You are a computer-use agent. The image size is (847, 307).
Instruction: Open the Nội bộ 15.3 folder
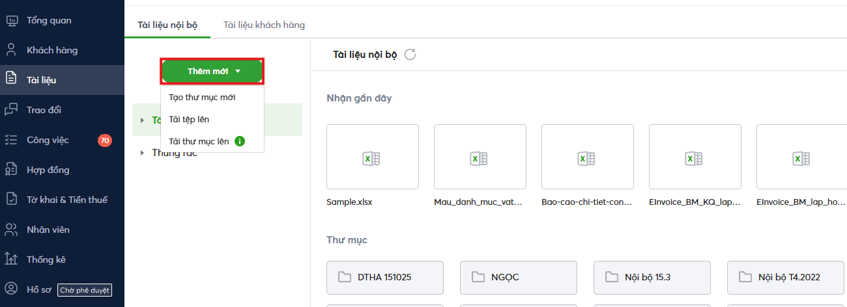(652, 277)
